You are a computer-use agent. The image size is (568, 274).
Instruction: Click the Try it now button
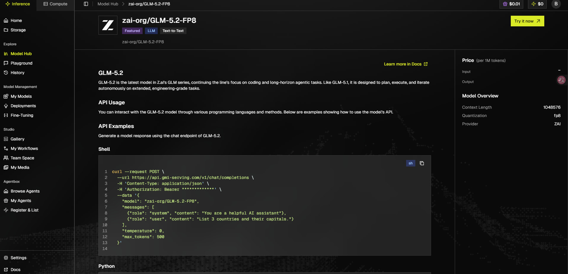[x=527, y=21]
